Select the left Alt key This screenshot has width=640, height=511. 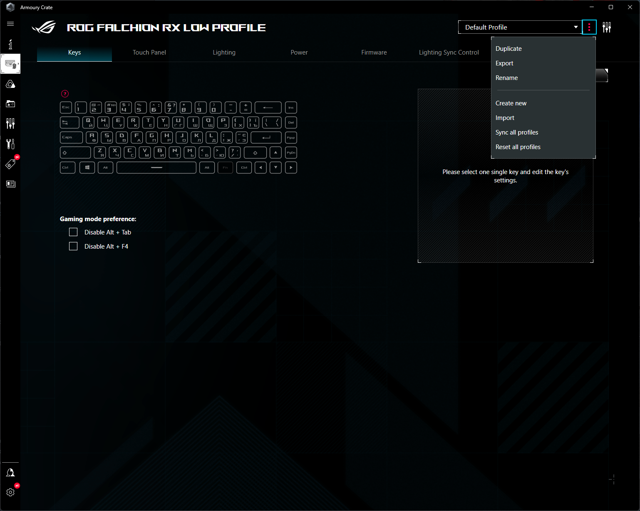pos(106,167)
